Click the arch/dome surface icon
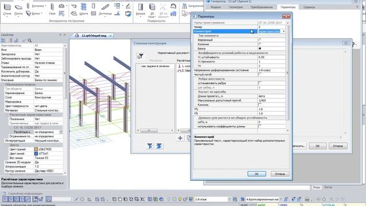Image resolution: width=366 pixels, height=206 pixels. coord(173,6)
